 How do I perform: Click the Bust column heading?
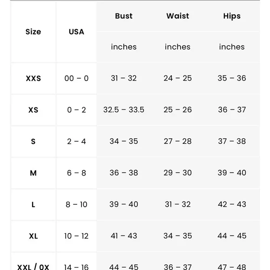coord(124,16)
